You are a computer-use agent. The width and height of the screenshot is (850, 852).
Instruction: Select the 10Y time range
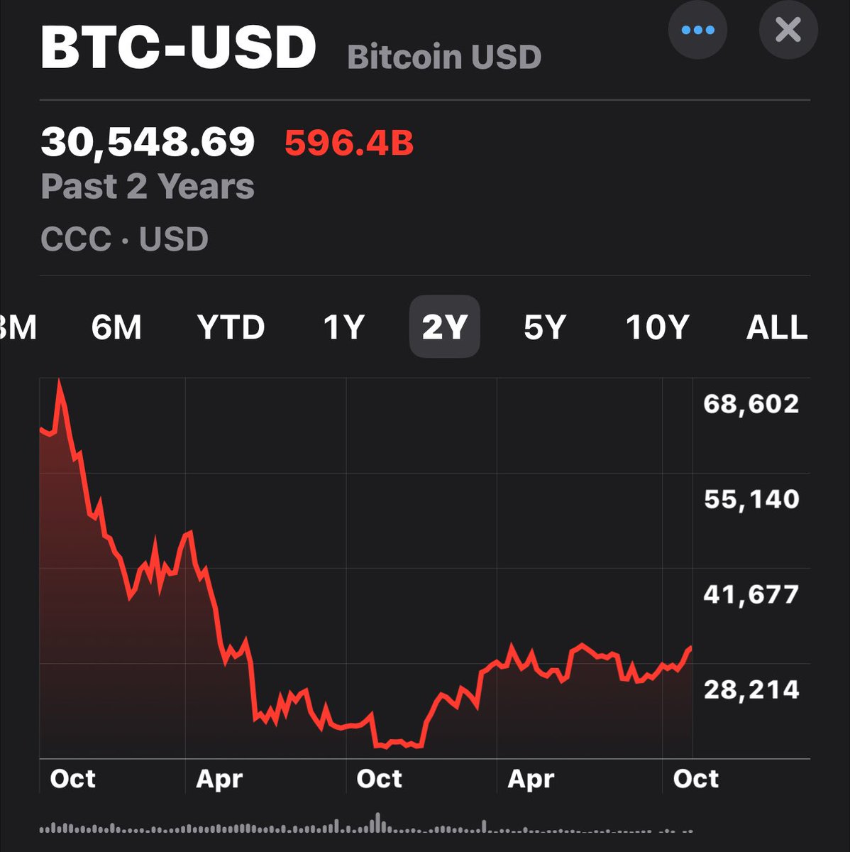point(657,327)
